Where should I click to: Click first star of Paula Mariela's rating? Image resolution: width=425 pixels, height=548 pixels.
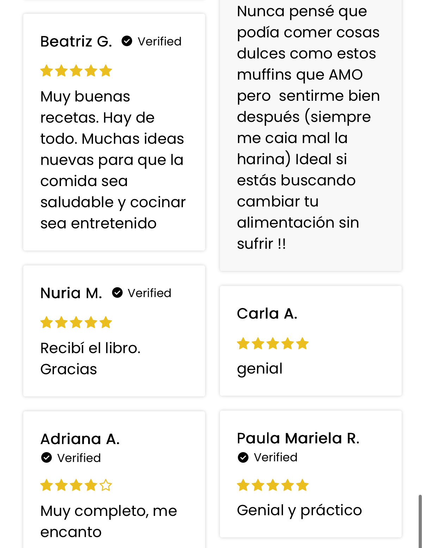(x=243, y=485)
